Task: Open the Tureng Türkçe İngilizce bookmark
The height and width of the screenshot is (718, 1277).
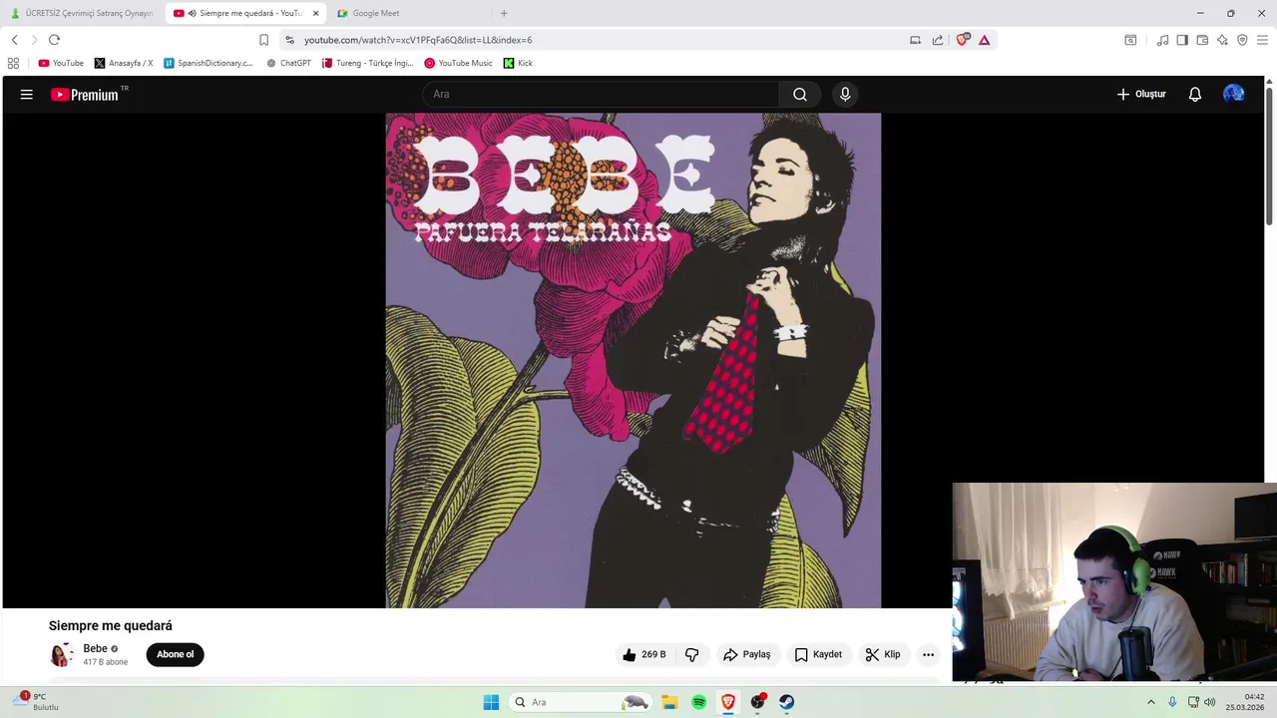Action: 367,63
